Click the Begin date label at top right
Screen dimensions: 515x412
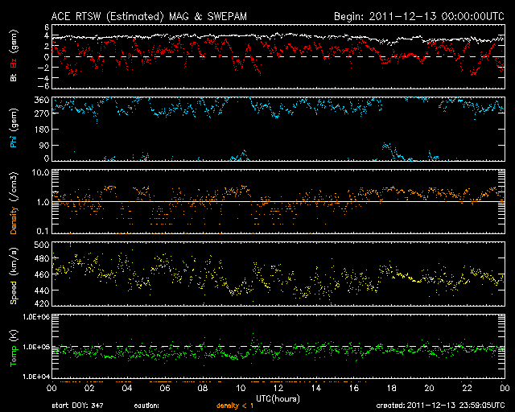(x=418, y=15)
